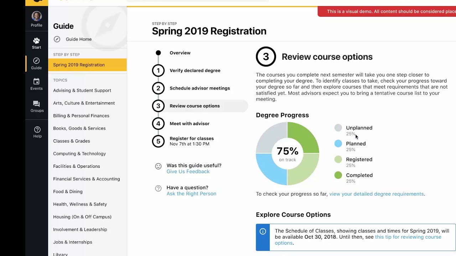
Task: Open Classes & Grades topic
Action: [x=72, y=141]
